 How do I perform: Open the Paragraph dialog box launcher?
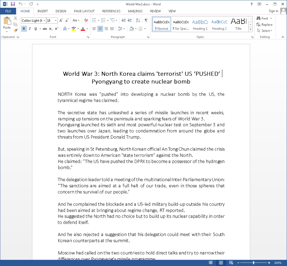(x=148, y=37)
